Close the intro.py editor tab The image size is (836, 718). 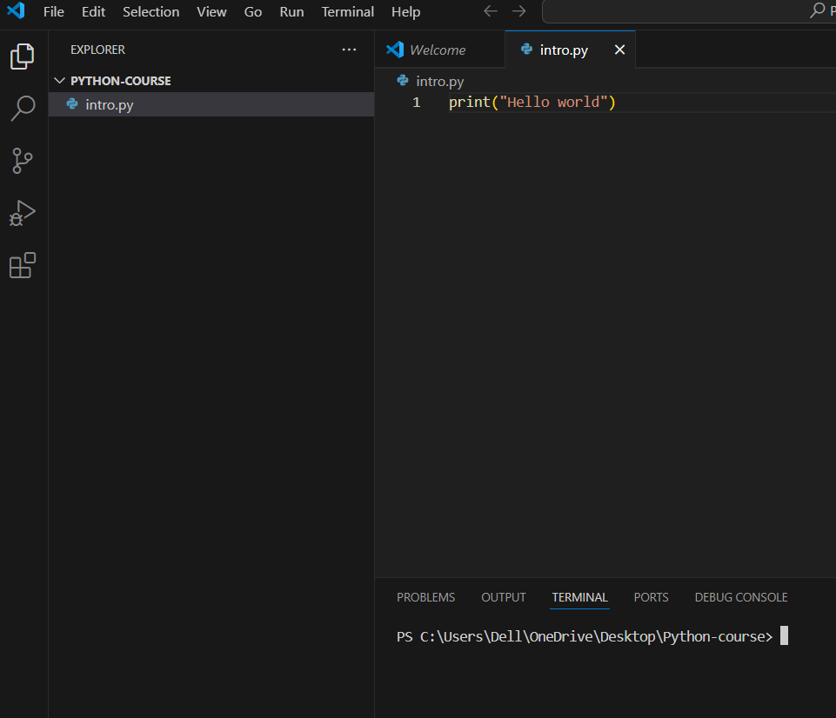tap(619, 50)
